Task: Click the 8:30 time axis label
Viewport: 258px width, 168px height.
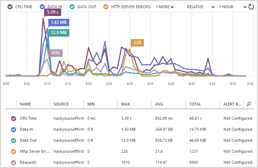Action: pos(130,84)
